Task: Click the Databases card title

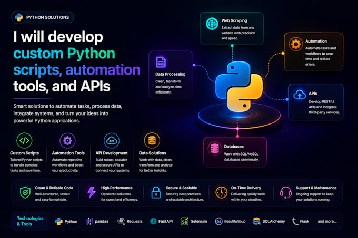Action: pos(234,147)
